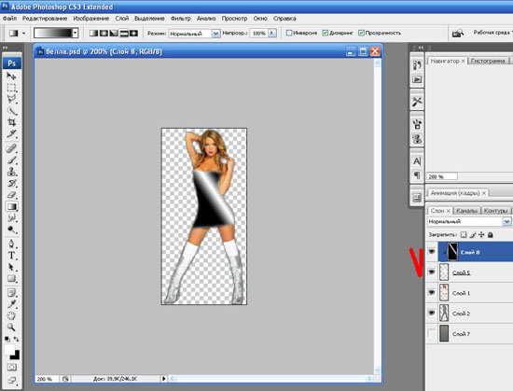Screen dimensions: 513x391
Task: Select the Healing Brush tool
Action: (11, 148)
